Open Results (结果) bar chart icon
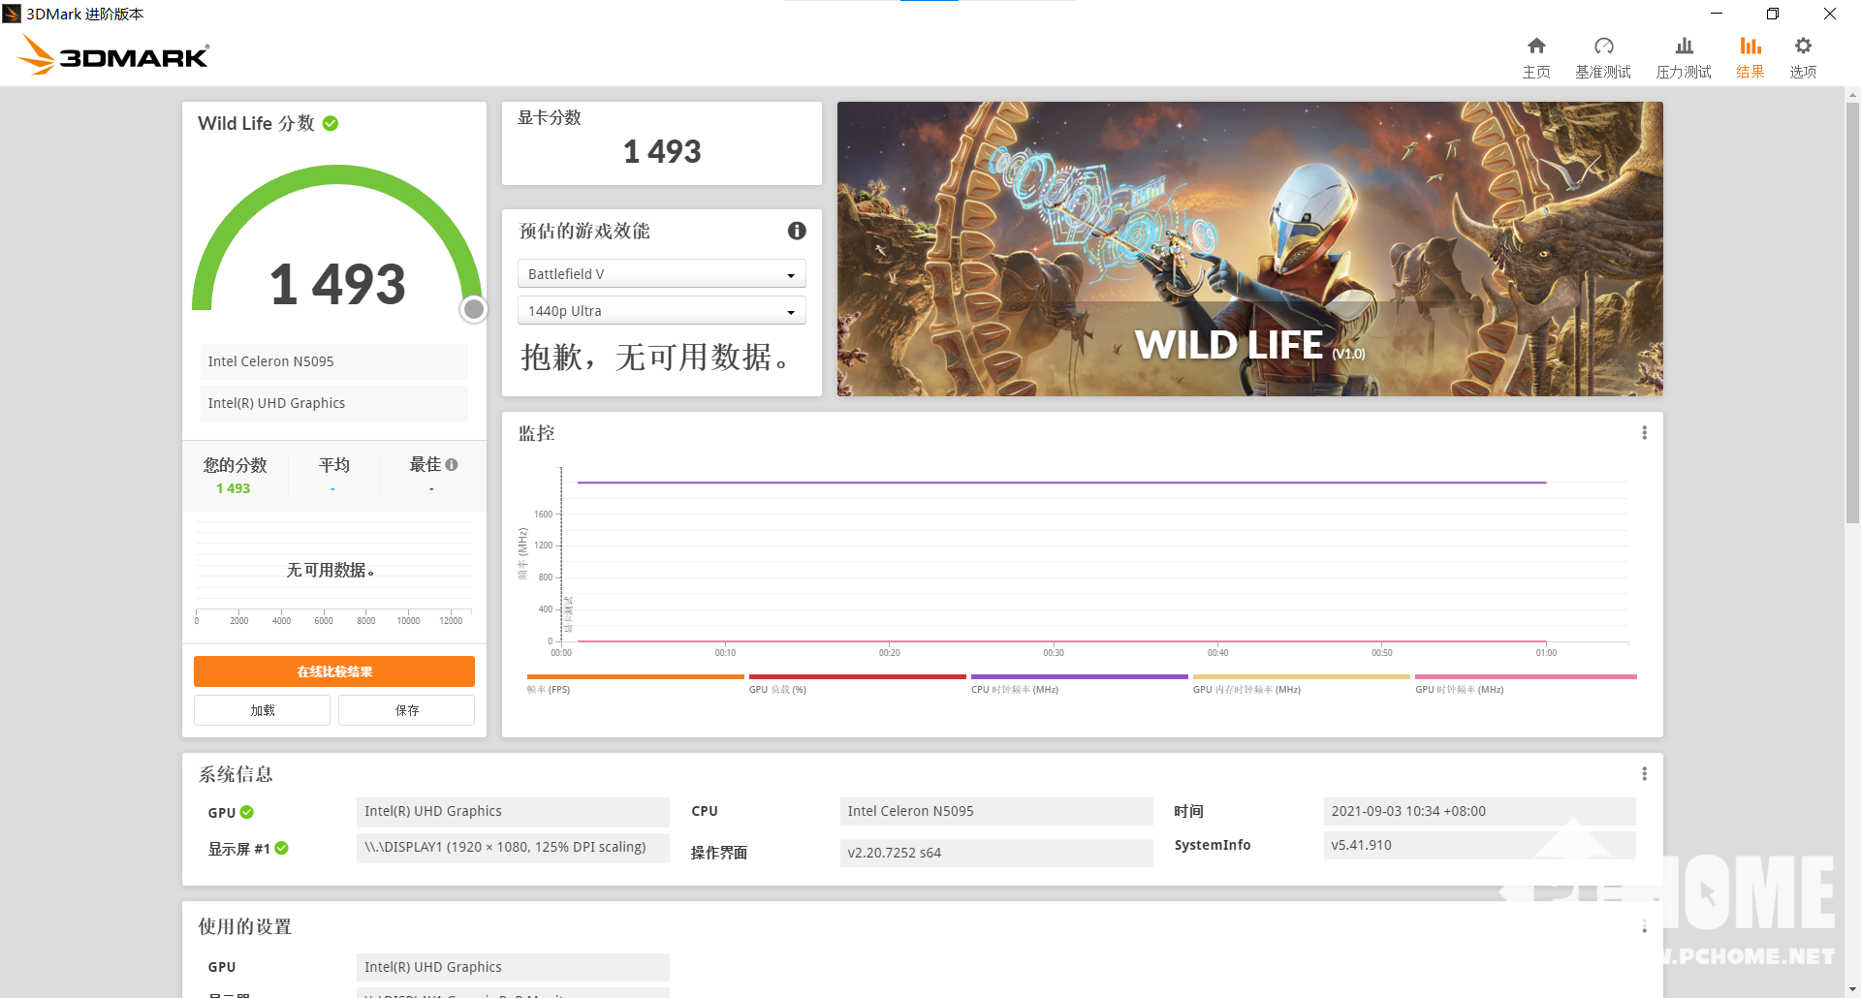Image resolution: width=1861 pixels, height=998 pixels. pos(1750,47)
